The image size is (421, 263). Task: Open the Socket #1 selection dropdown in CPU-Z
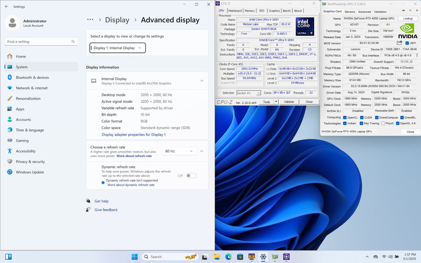(x=249, y=93)
